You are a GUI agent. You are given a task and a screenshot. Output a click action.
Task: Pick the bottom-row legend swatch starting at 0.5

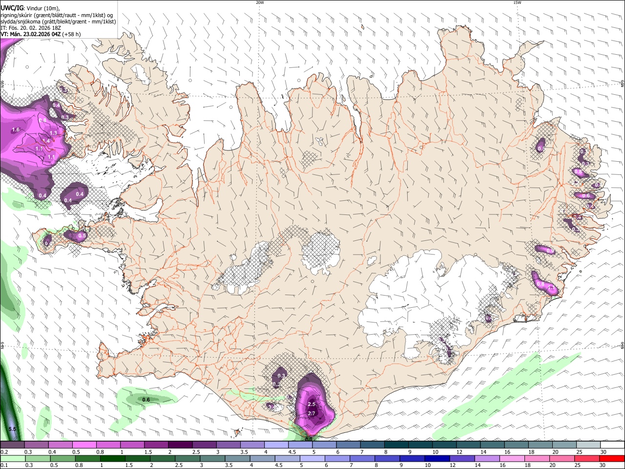pos(63,459)
